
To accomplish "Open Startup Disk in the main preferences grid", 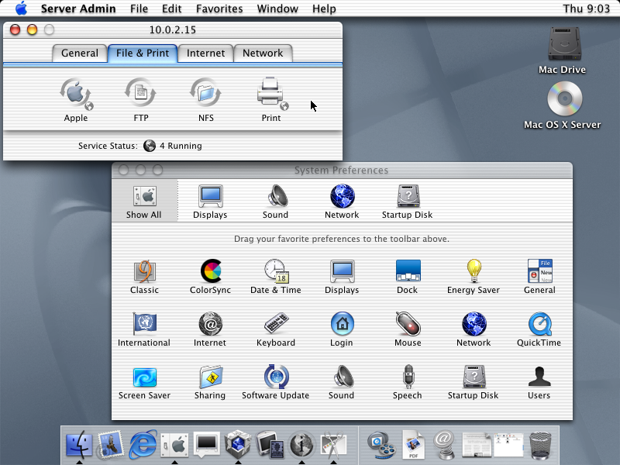I will pos(474,382).
